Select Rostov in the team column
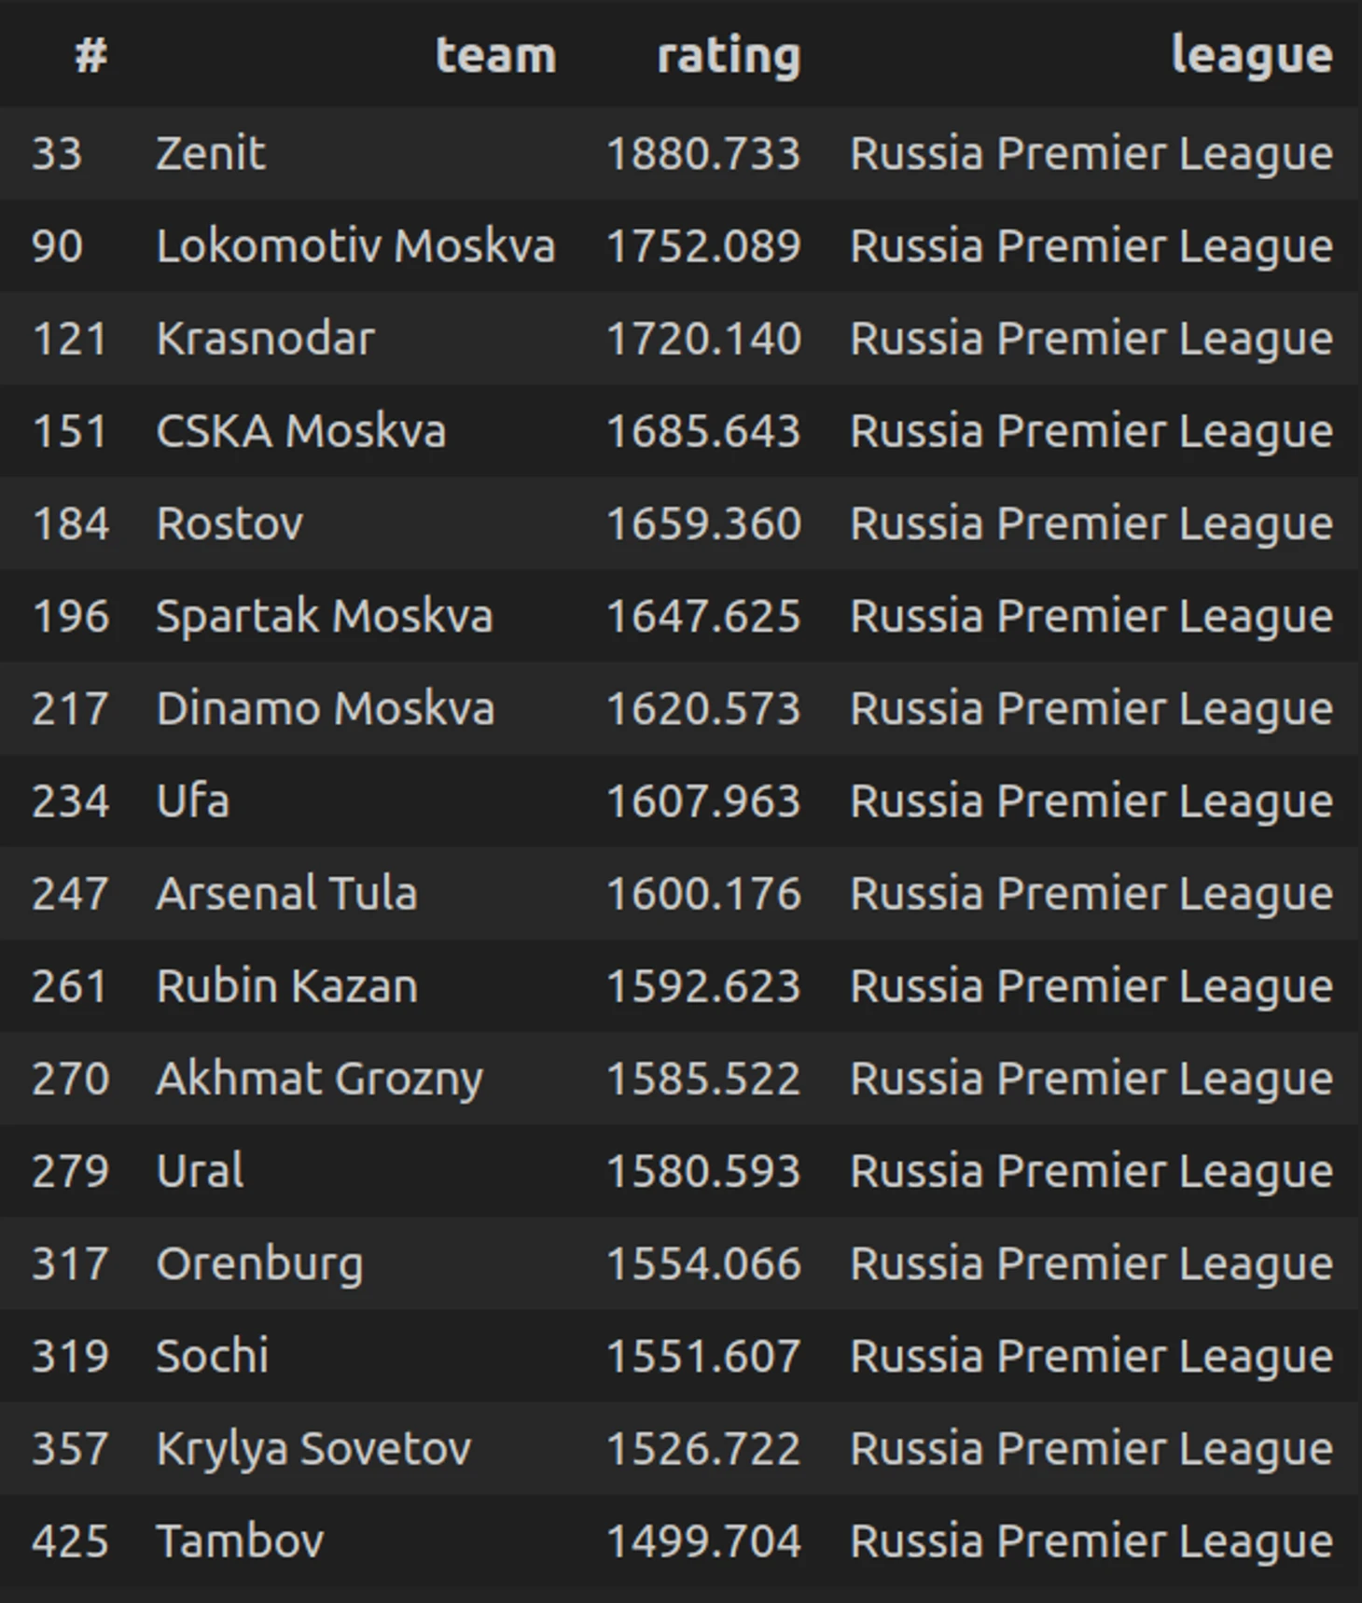This screenshot has height=1603, width=1362. coord(229,523)
